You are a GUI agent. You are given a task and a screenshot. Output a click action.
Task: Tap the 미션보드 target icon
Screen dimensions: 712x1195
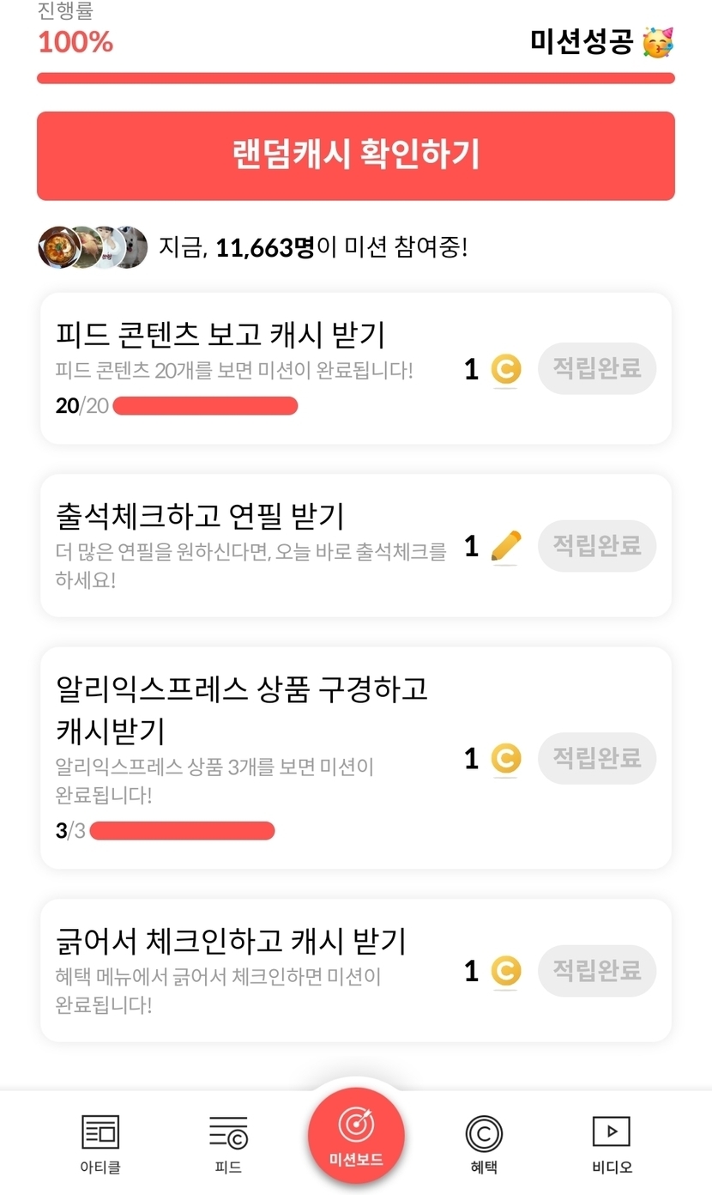(356, 1125)
